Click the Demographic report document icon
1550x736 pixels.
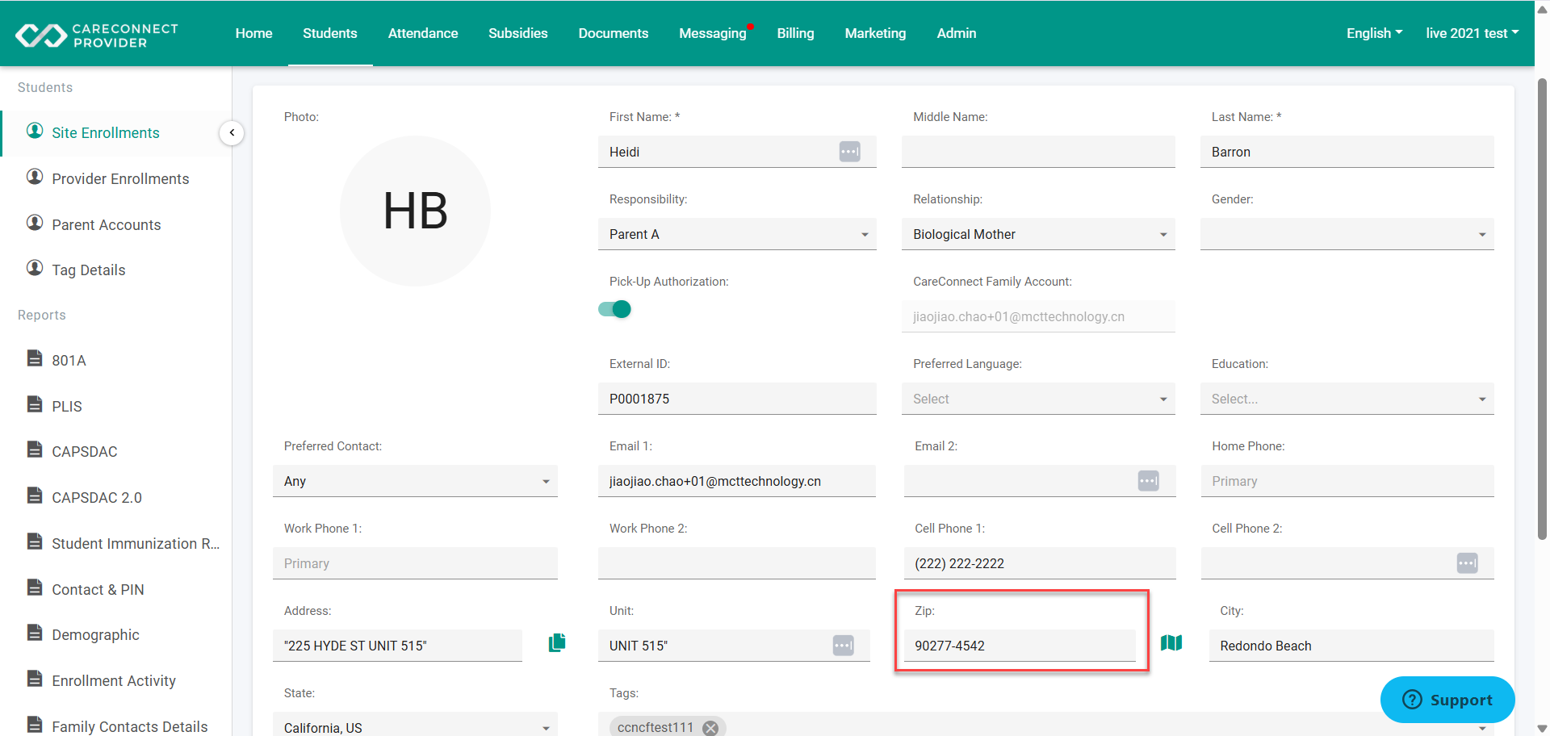(x=35, y=633)
